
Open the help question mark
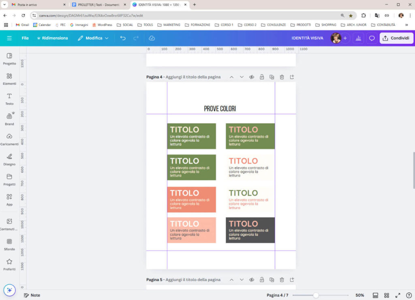409,295
